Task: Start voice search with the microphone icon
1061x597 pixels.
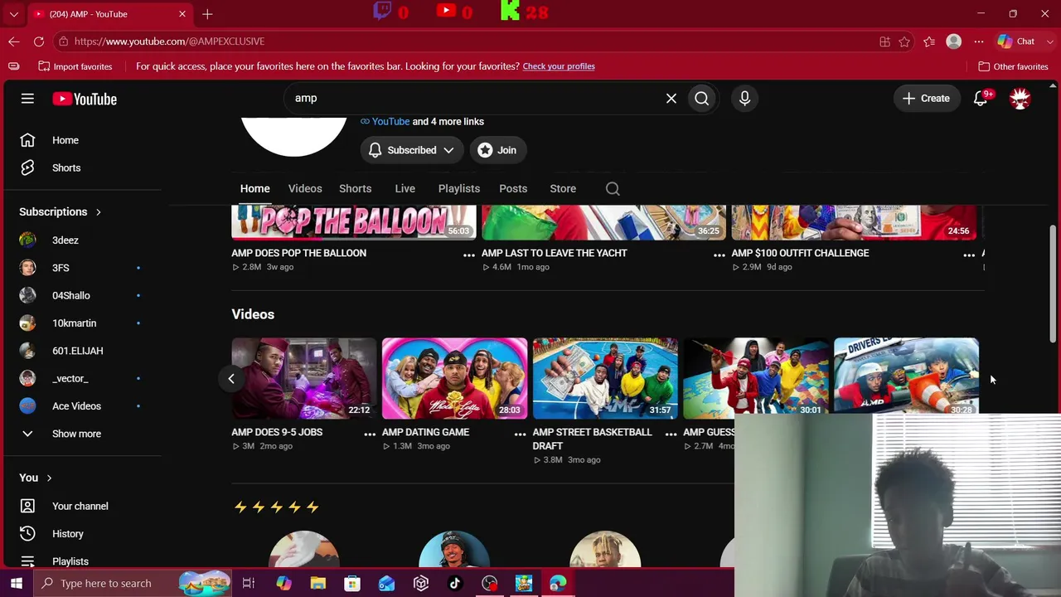Action: [x=744, y=99]
